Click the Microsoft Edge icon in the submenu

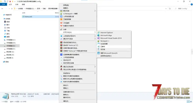click(99, 35)
